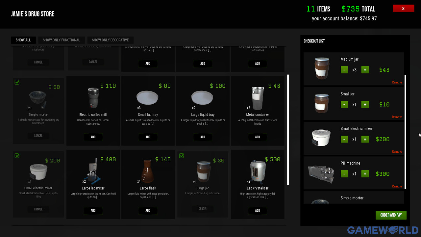Toggle the green checkbox on Simple mortar
The width and height of the screenshot is (421, 237).
17,82
